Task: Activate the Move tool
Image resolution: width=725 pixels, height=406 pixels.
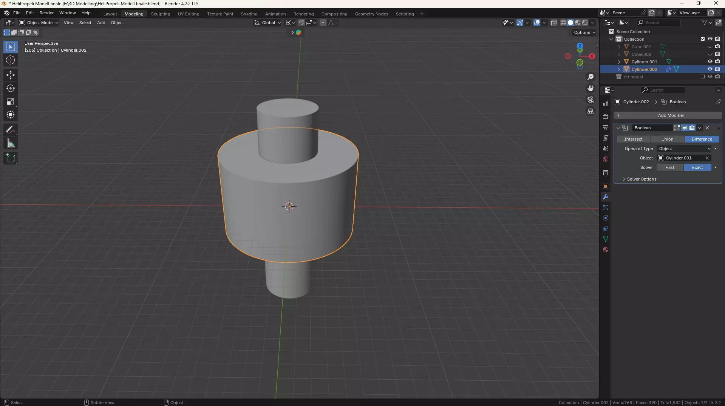Action: [x=11, y=75]
